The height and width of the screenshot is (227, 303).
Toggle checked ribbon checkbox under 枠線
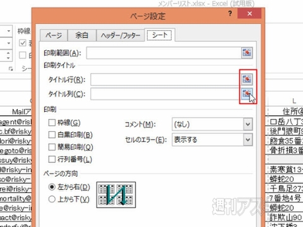tap(23, 43)
